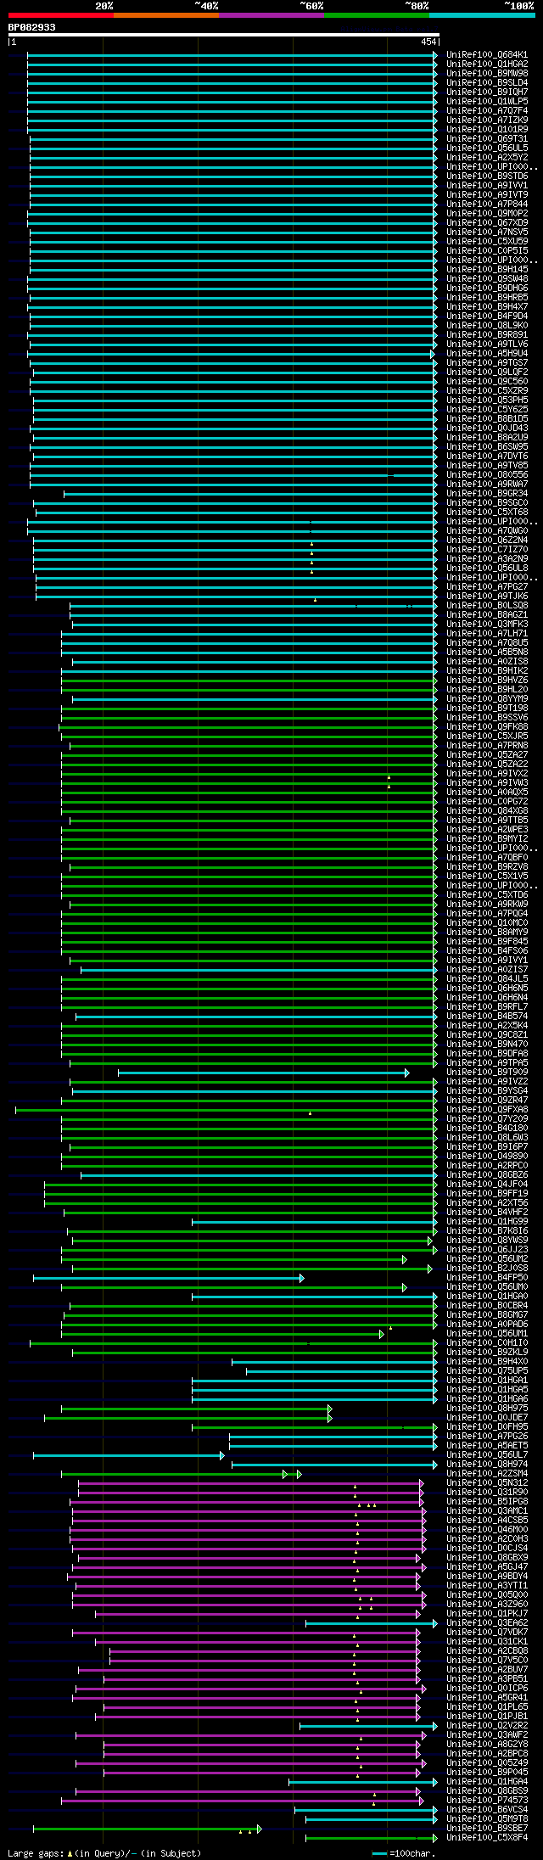Open entry UniRef100_A3A2N9

(487, 559)
